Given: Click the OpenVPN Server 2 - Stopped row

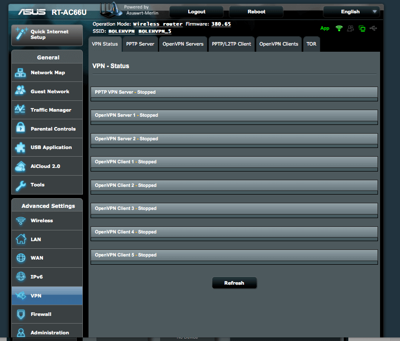Looking at the screenshot, I should tap(234, 139).
